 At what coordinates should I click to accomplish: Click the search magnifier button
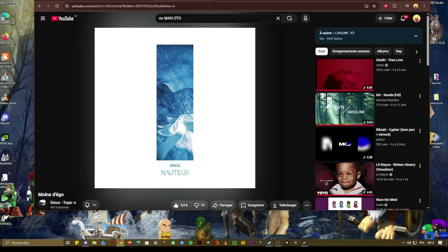coord(289,18)
